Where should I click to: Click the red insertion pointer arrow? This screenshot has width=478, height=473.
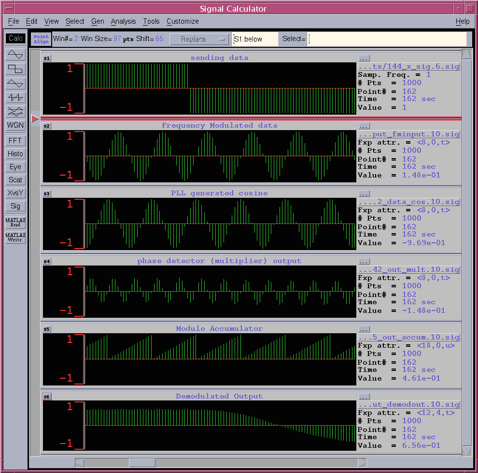(35, 118)
